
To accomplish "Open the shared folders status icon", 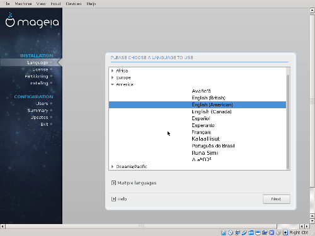I will 251,233.
